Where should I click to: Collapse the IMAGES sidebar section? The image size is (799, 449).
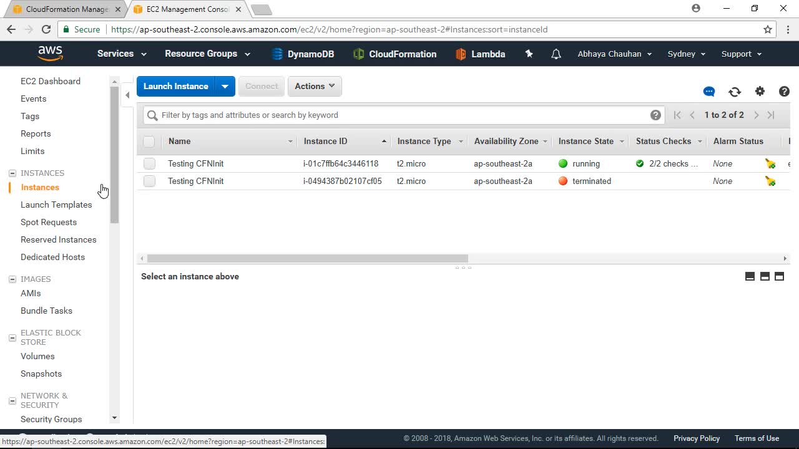click(12, 279)
